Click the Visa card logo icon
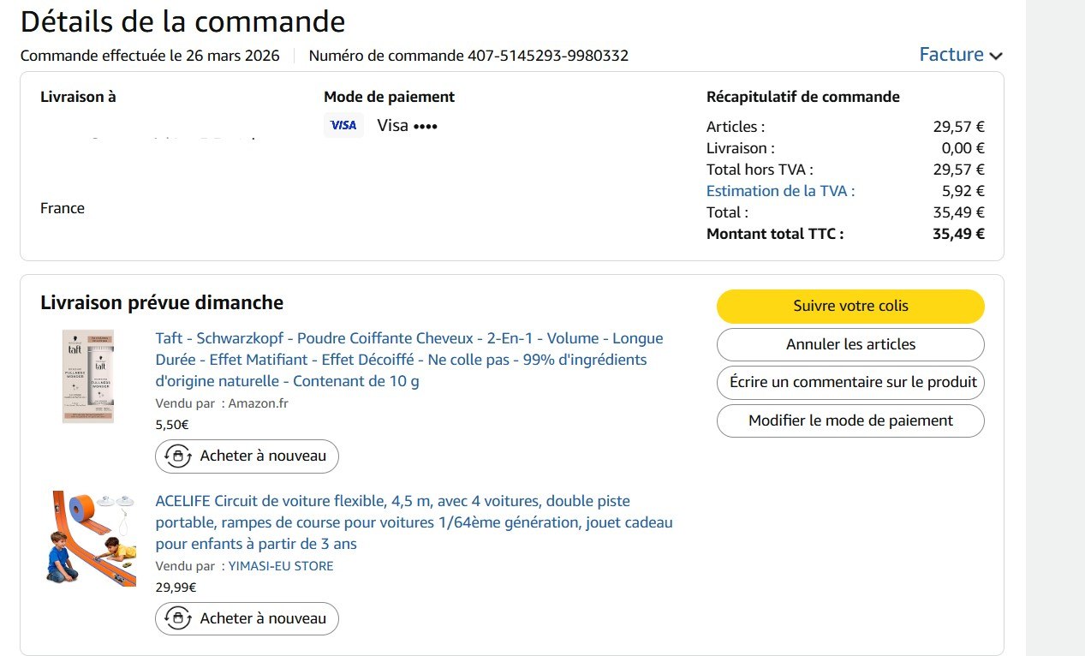The height and width of the screenshot is (656, 1085). tap(343, 126)
